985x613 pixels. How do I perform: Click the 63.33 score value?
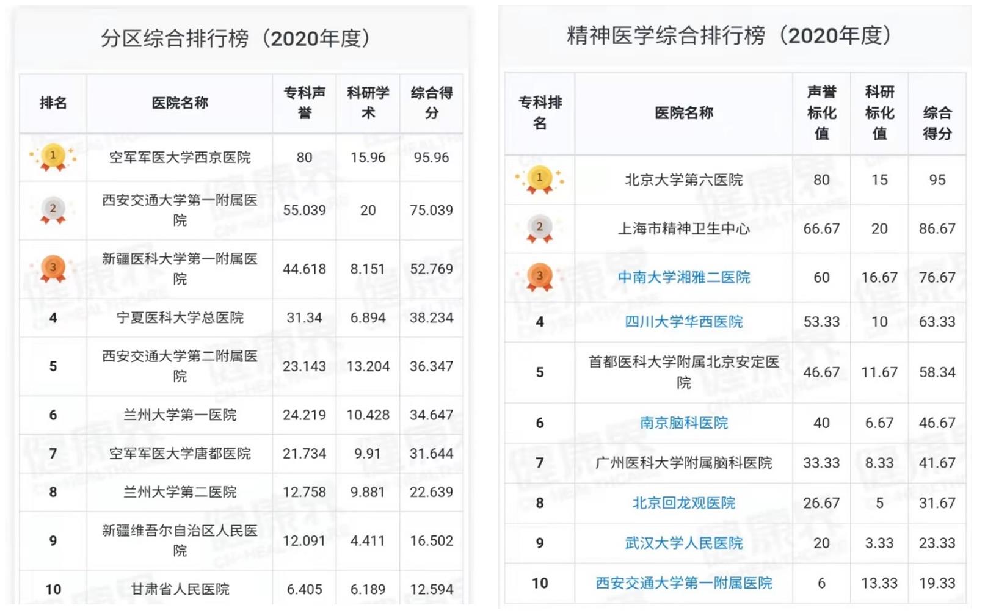pyautogui.click(x=937, y=322)
